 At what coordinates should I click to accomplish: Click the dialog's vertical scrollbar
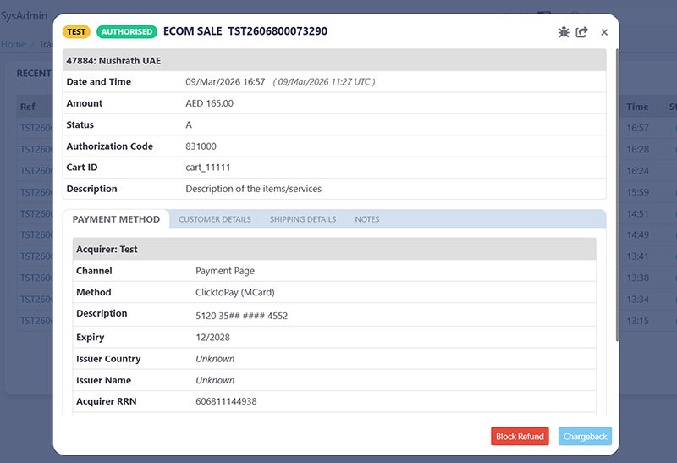[617, 195]
